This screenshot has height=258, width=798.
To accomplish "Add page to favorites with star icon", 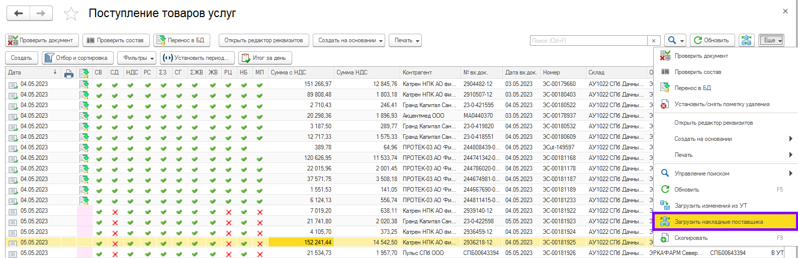I will (x=71, y=14).
